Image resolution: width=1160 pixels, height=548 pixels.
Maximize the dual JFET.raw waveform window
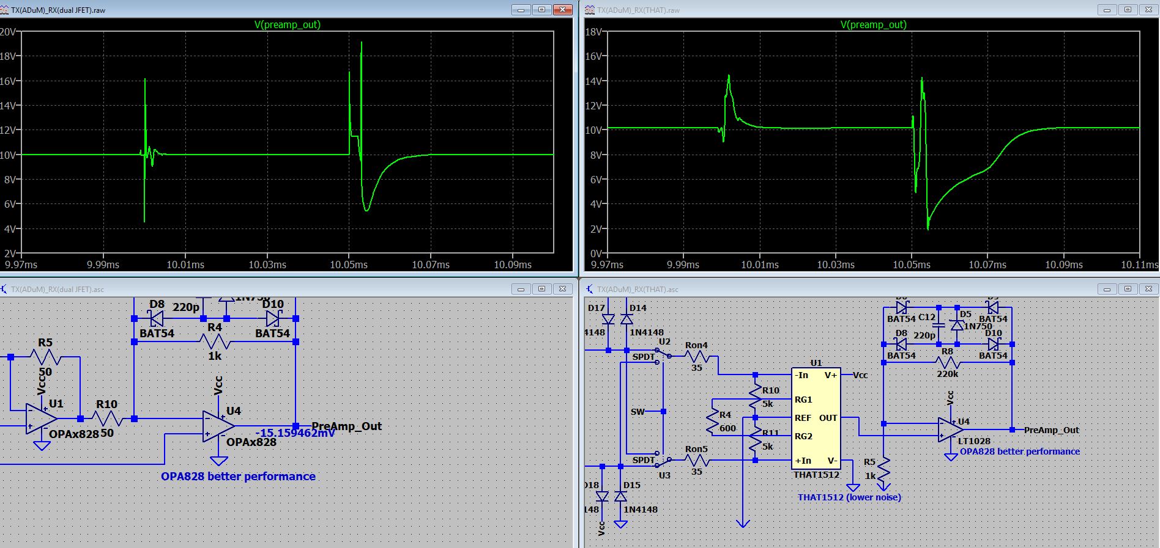click(541, 10)
